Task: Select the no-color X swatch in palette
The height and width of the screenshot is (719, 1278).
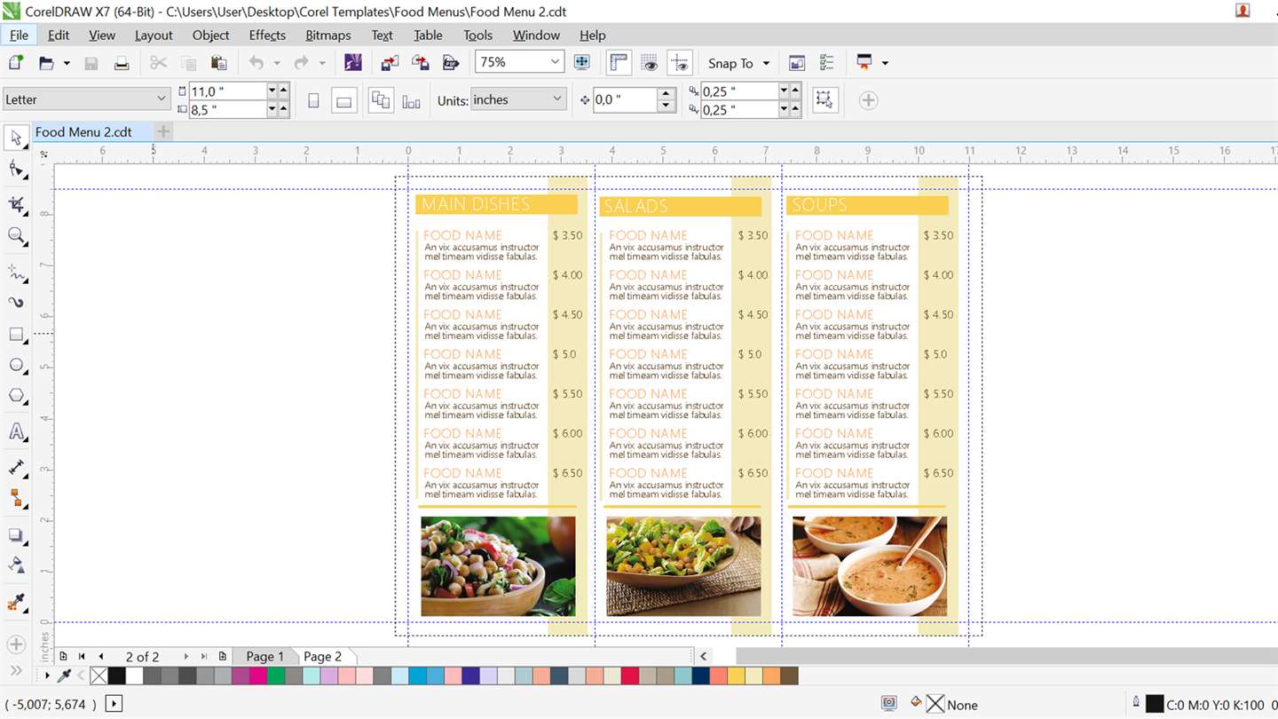Action: 99,676
